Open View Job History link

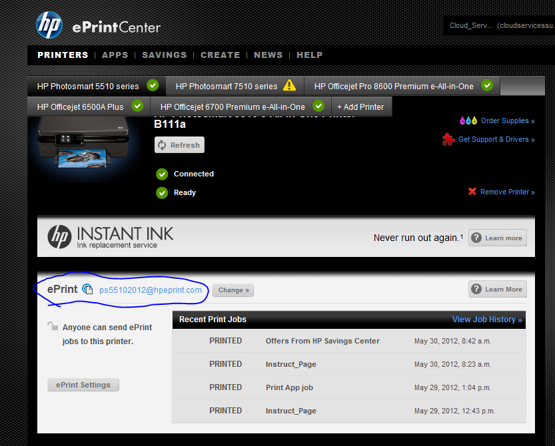point(486,320)
